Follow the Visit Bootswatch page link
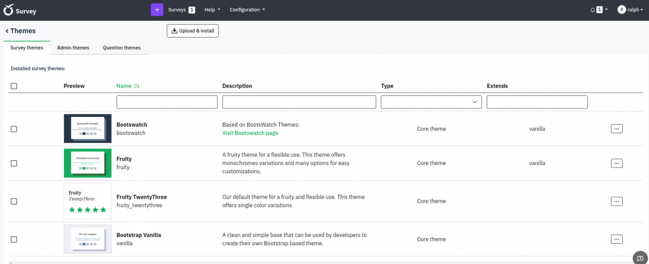 [250, 133]
